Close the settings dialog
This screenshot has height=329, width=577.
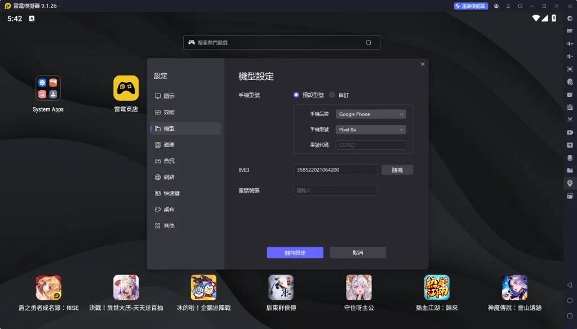click(x=423, y=64)
